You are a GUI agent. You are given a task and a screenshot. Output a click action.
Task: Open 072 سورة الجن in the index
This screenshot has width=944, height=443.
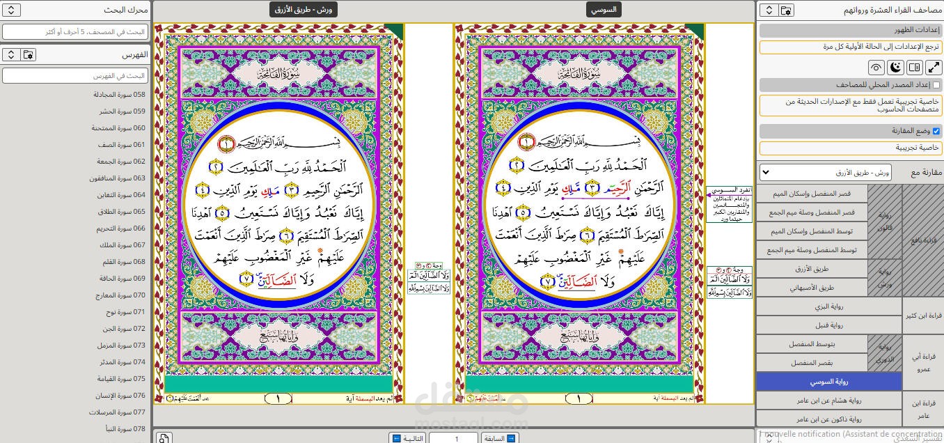pos(125,329)
